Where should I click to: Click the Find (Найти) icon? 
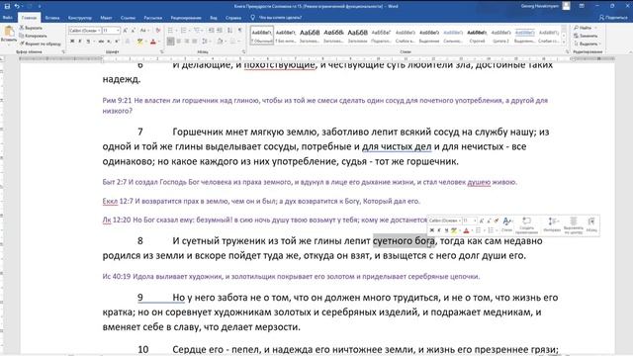(576, 28)
